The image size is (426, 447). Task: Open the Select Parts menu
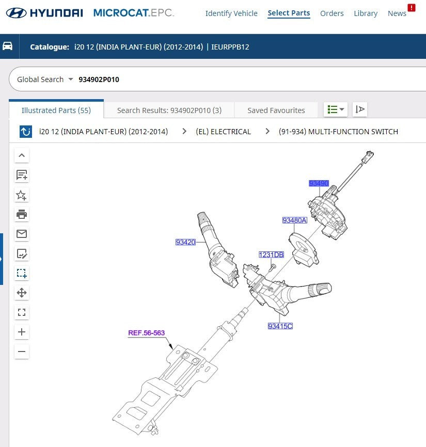(x=289, y=13)
